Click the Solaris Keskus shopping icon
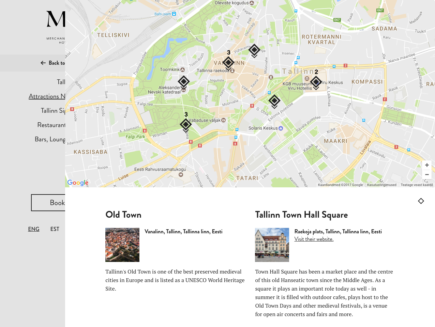The image size is (435, 327). coord(281,128)
